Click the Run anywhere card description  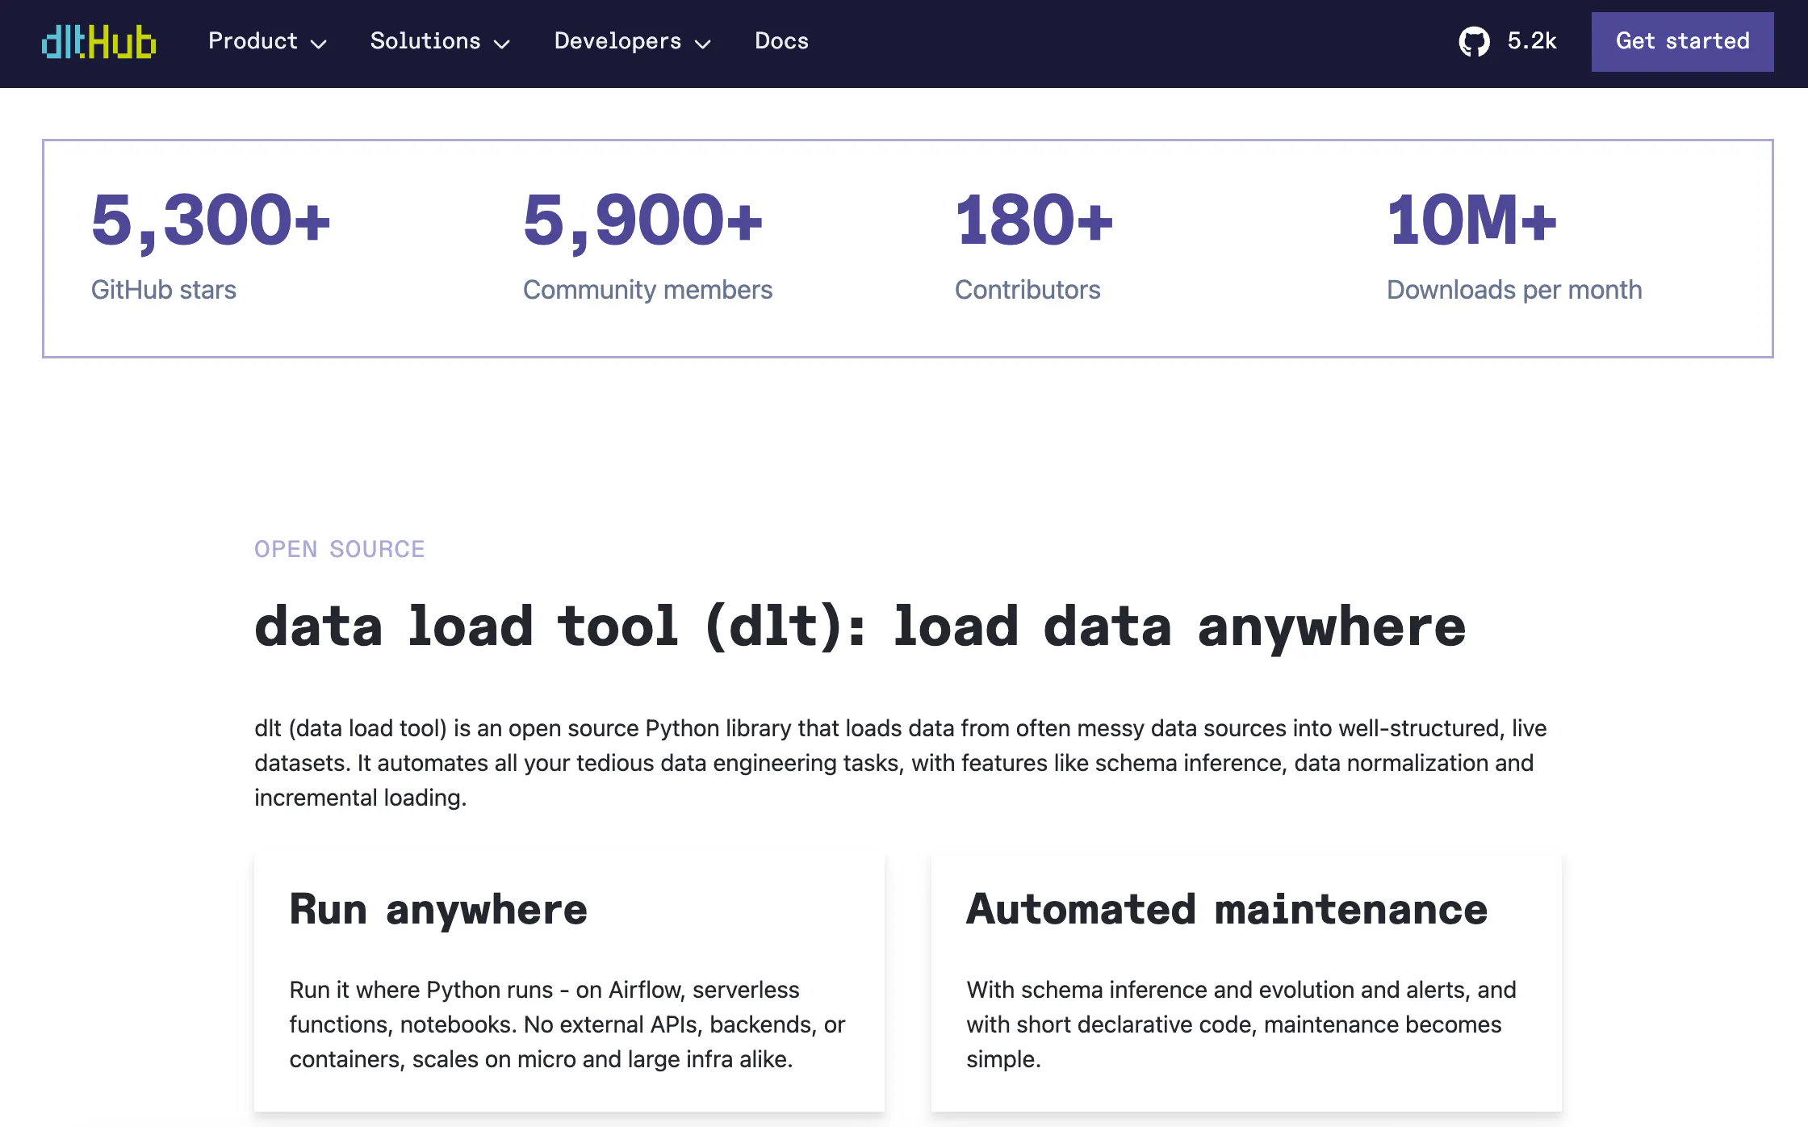click(x=567, y=1024)
